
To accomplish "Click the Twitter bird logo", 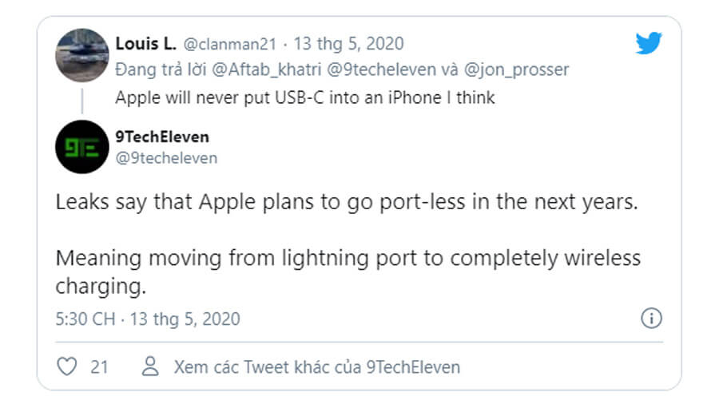I will click(x=648, y=44).
